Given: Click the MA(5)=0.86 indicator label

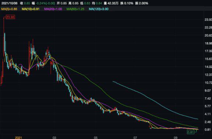Looking at the screenshot, I should [9, 9].
